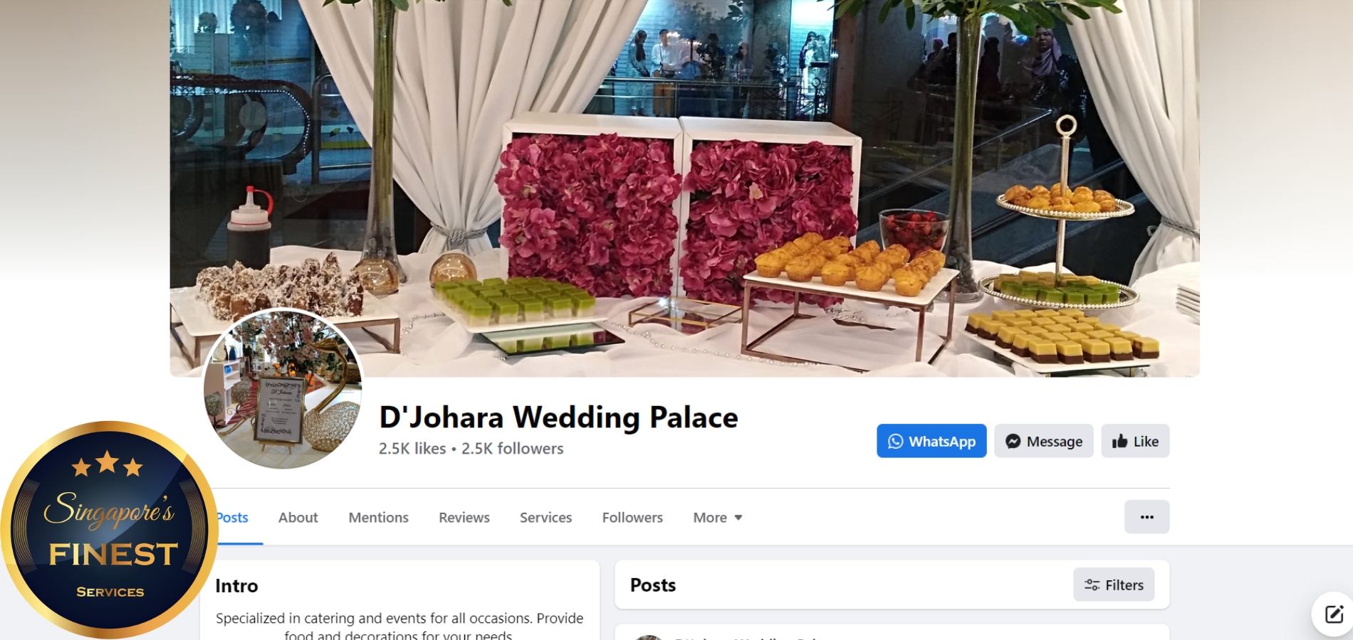Click the Intro section heading
Image resolution: width=1353 pixels, height=640 pixels.
(236, 586)
